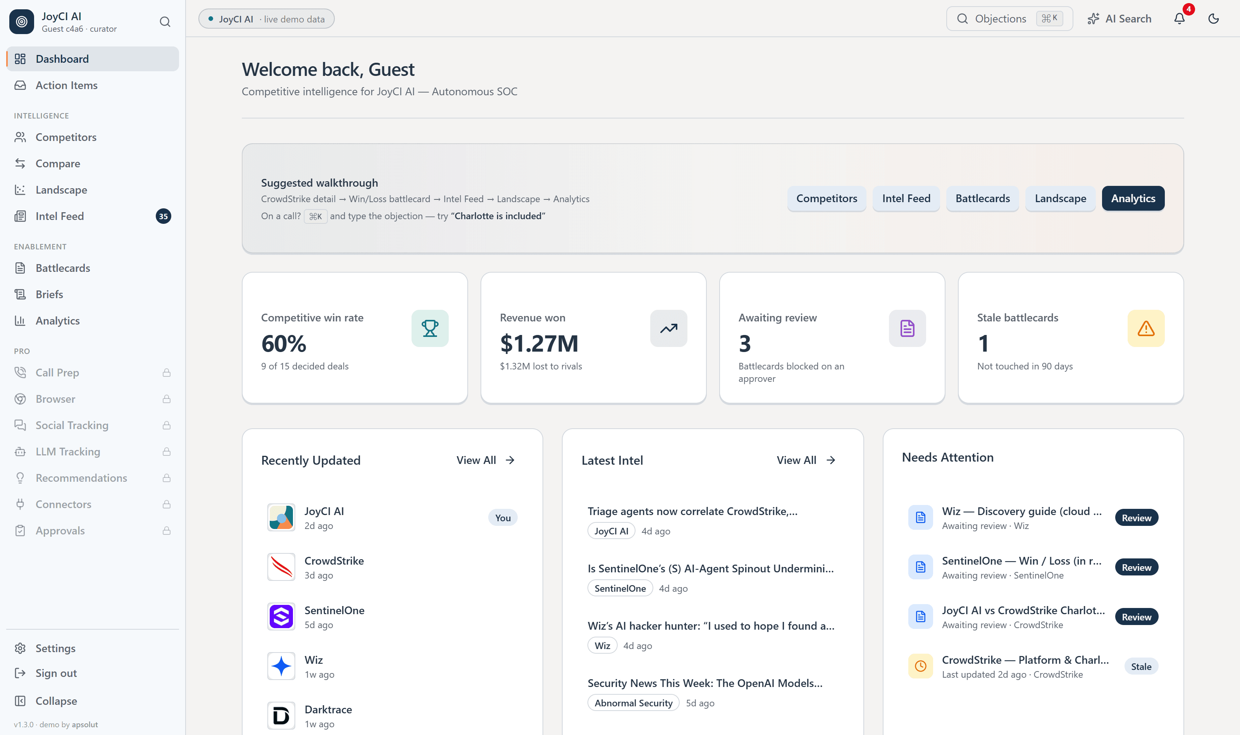
Task: Select the Competitors walkthrough chip
Action: pyautogui.click(x=827, y=198)
